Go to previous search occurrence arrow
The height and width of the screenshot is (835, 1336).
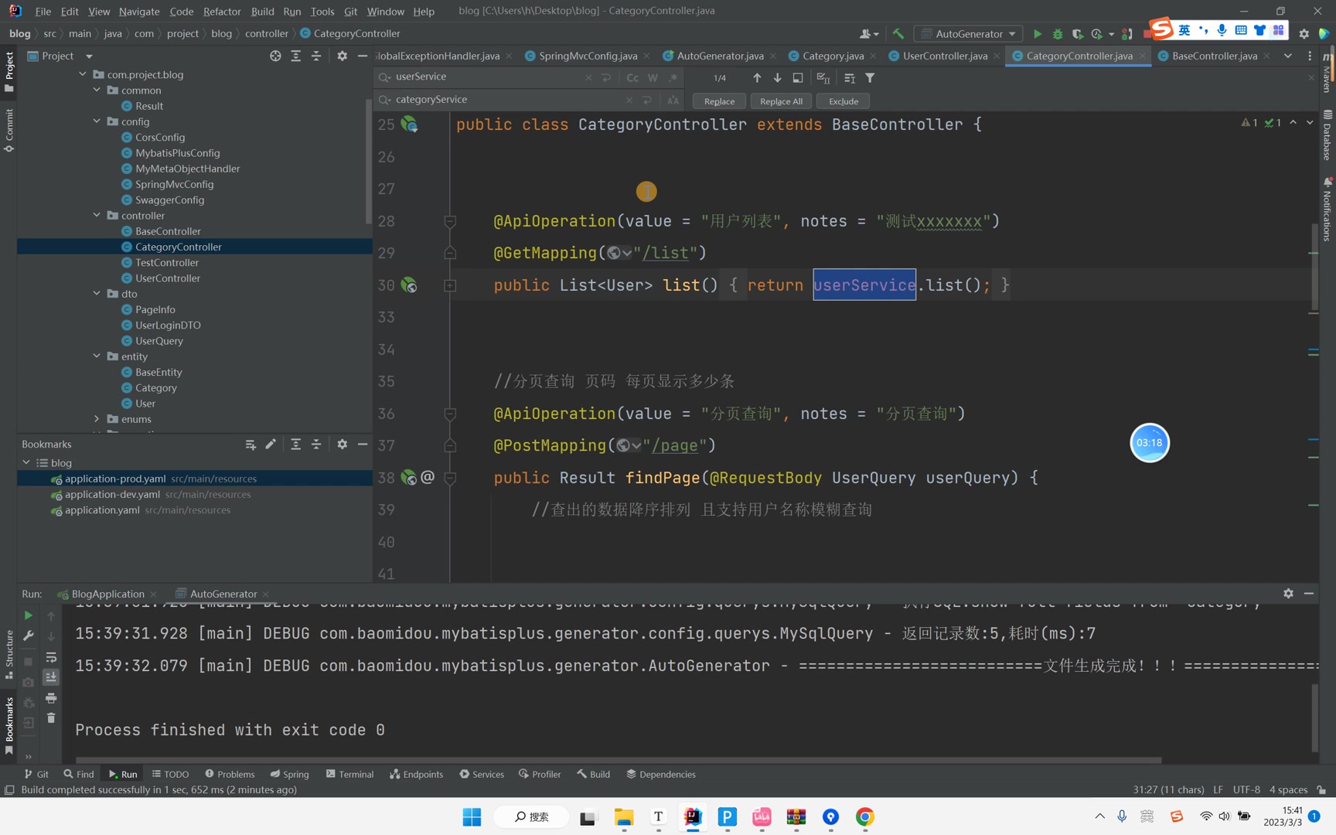[757, 78]
